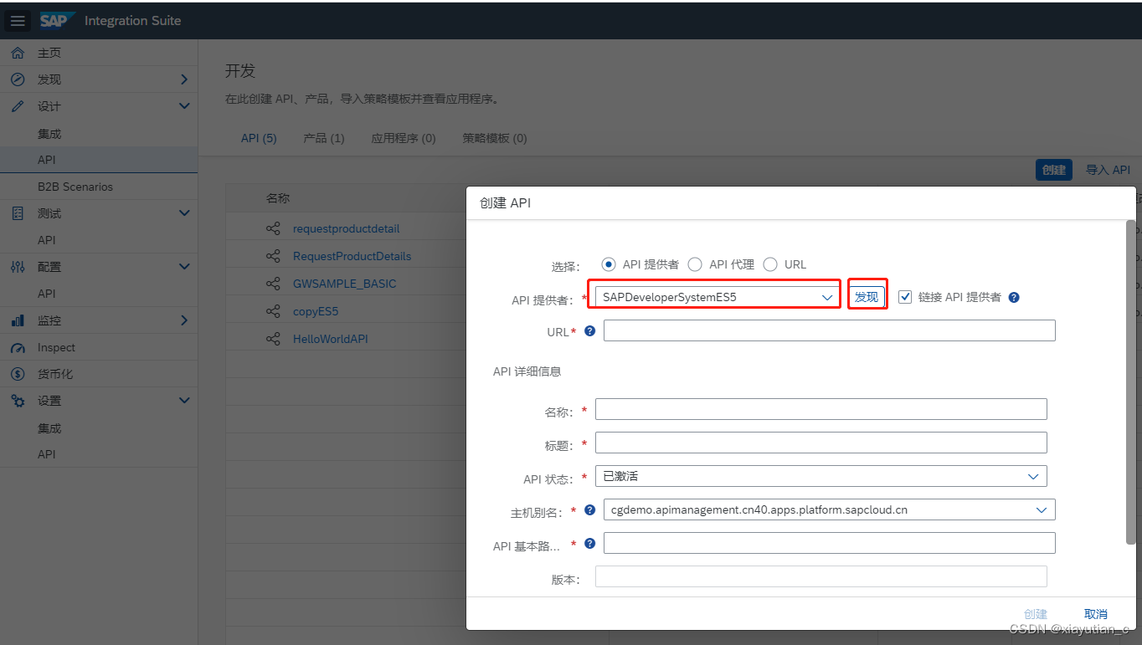Click the gears icon for 设置
The image size is (1142, 645).
coord(18,401)
